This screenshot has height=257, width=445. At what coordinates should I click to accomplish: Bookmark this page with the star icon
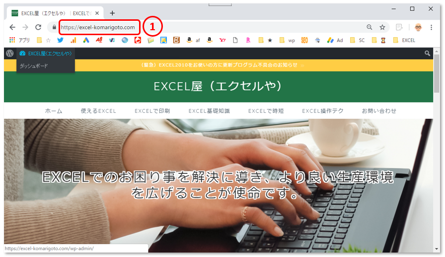(382, 27)
